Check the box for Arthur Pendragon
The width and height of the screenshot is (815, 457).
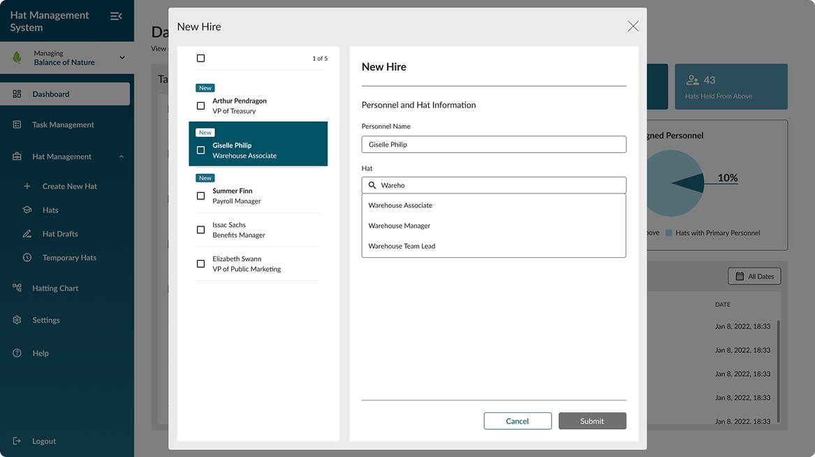200,106
